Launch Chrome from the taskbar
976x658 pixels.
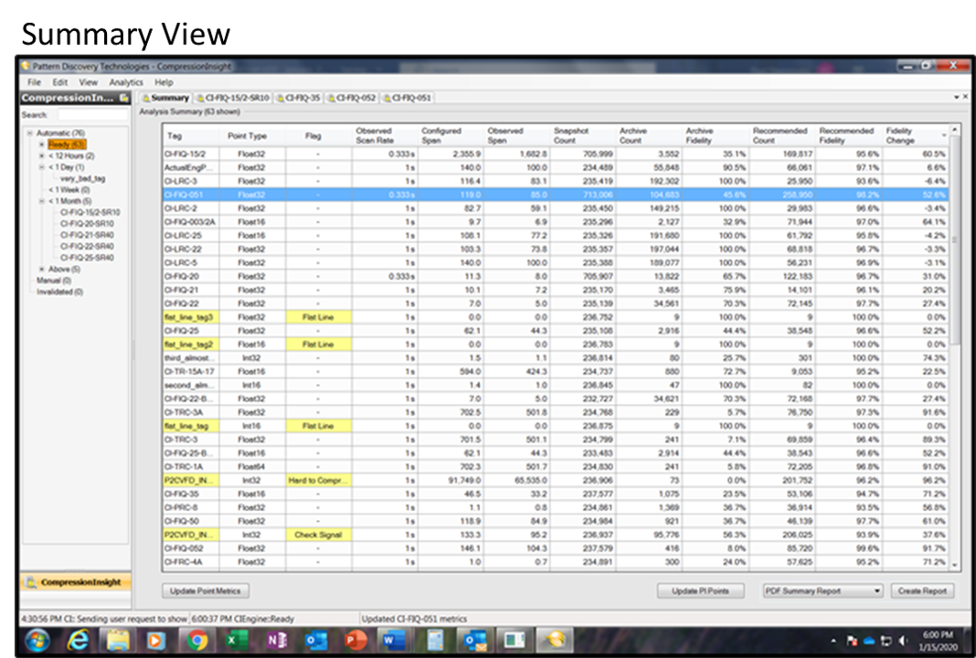(196, 642)
